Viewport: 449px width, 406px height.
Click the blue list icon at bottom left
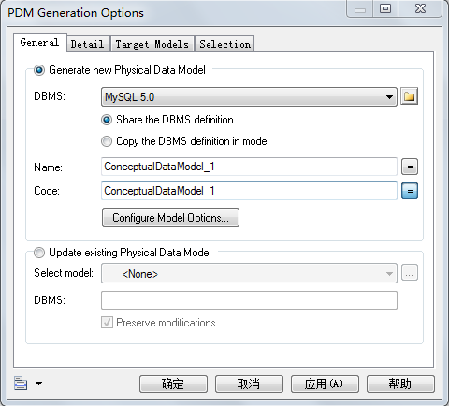tap(21, 384)
